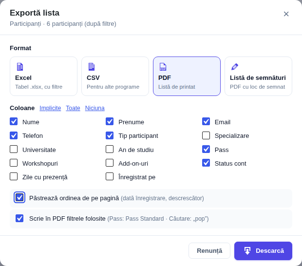The image size is (302, 266).
Task: Enable Add-on-uri column
Action: [110, 163]
